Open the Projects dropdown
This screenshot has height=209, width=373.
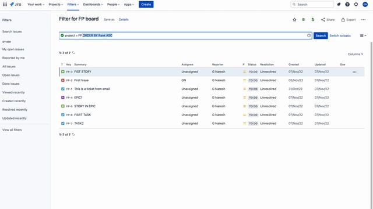pyautogui.click(x=56, y=4)
